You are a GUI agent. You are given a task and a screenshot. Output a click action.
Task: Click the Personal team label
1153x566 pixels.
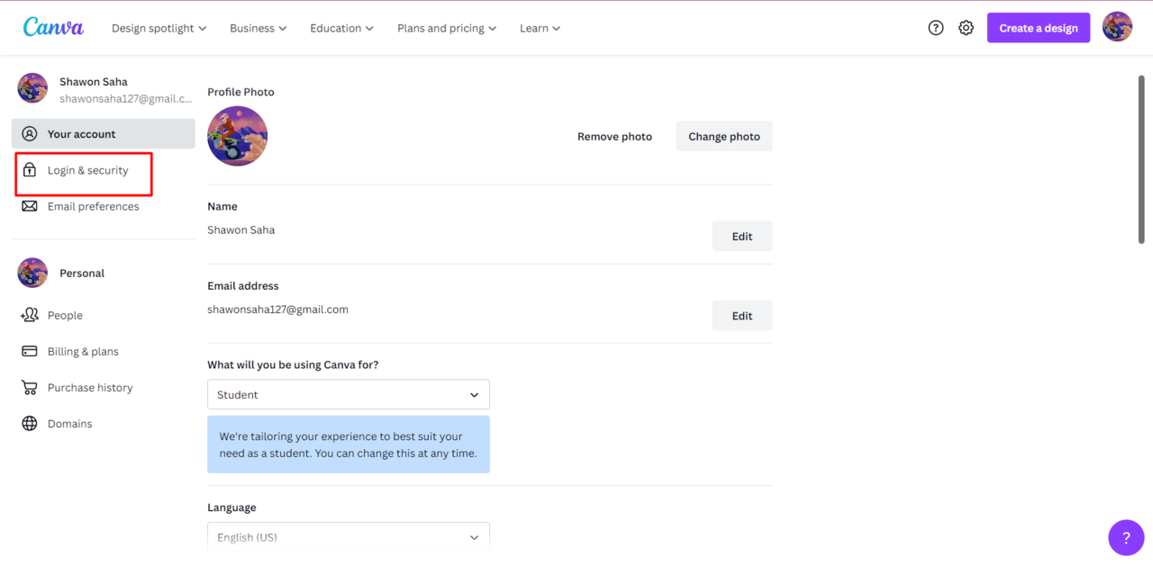coord(82,273)
